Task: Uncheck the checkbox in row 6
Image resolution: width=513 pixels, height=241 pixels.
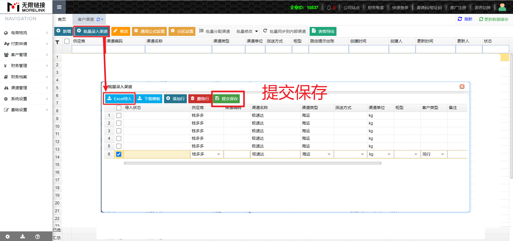Action: click(119, 154)
